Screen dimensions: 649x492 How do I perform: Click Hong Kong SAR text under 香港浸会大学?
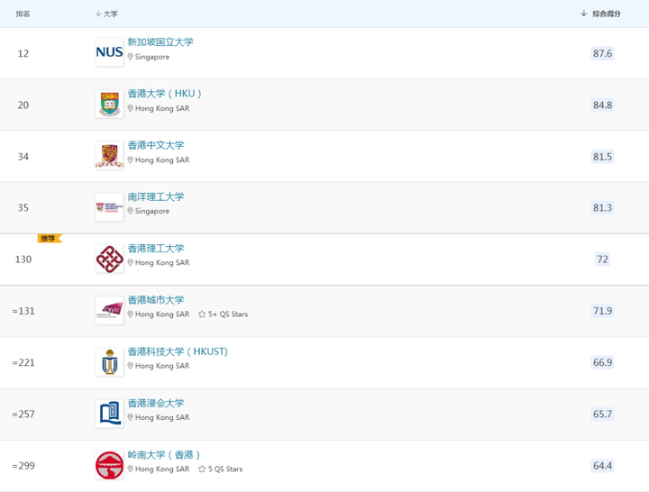[162, 417]
